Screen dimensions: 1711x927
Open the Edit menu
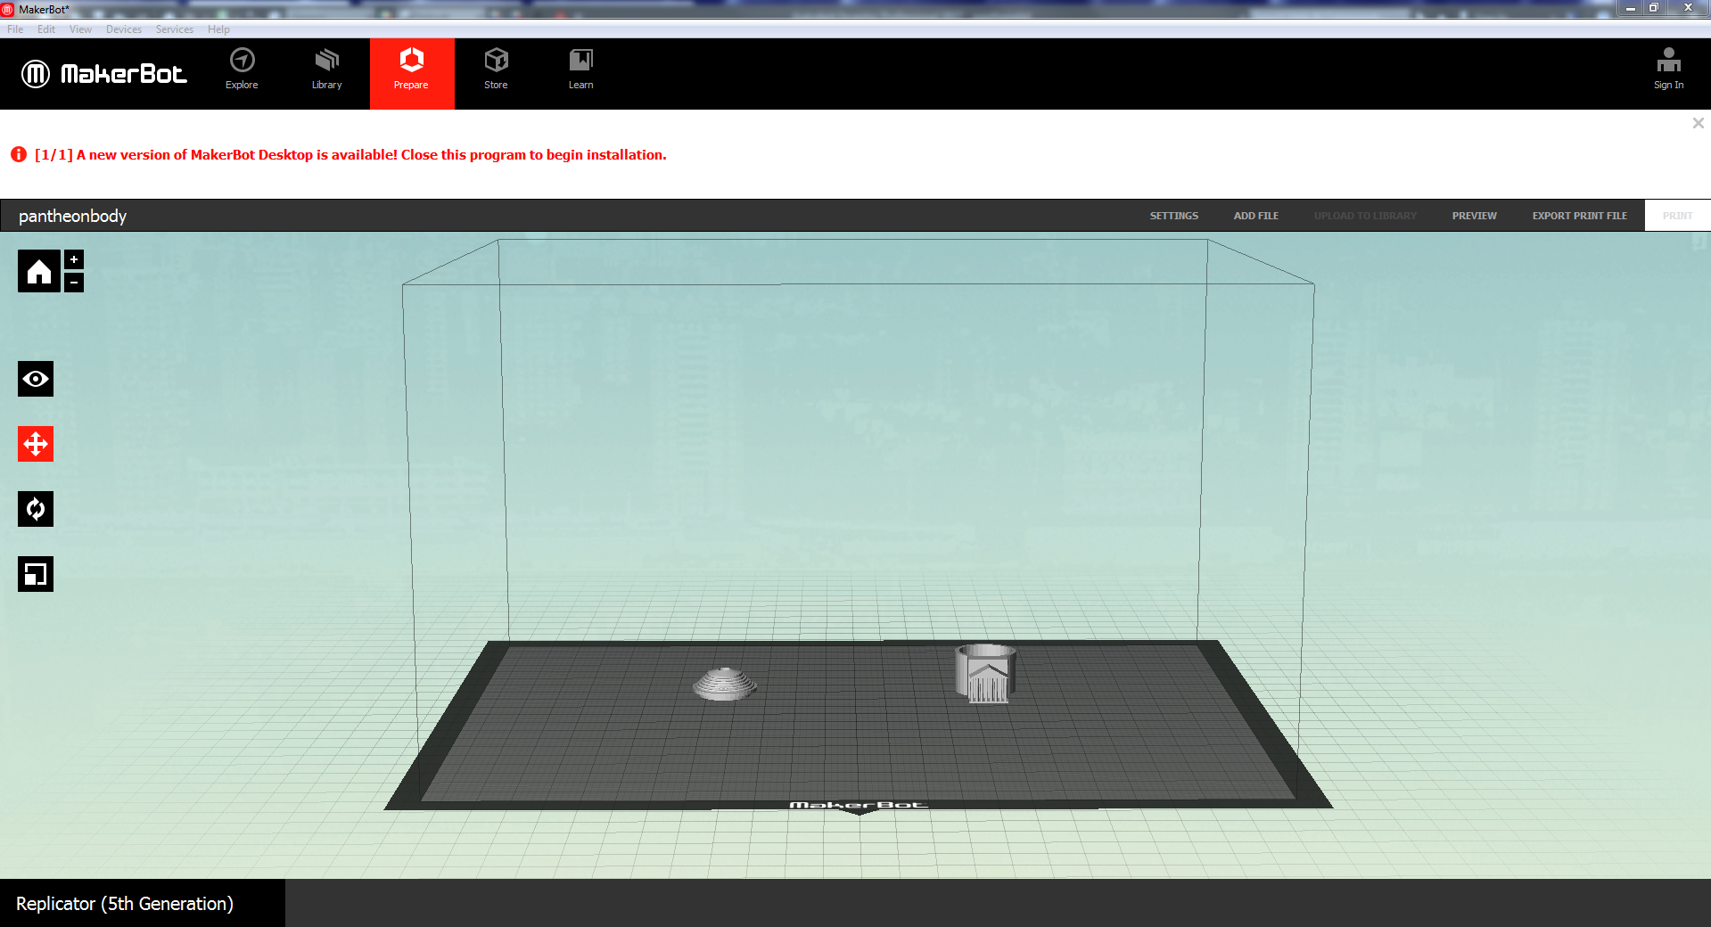coord(46,29)
